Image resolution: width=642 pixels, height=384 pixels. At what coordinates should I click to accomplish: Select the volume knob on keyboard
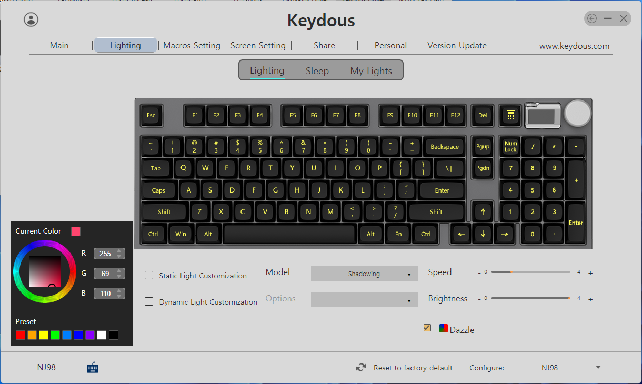coord(577,113)
